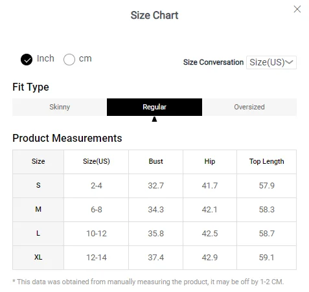
Task: Click the Bust column header
Action: click(155, 162)
